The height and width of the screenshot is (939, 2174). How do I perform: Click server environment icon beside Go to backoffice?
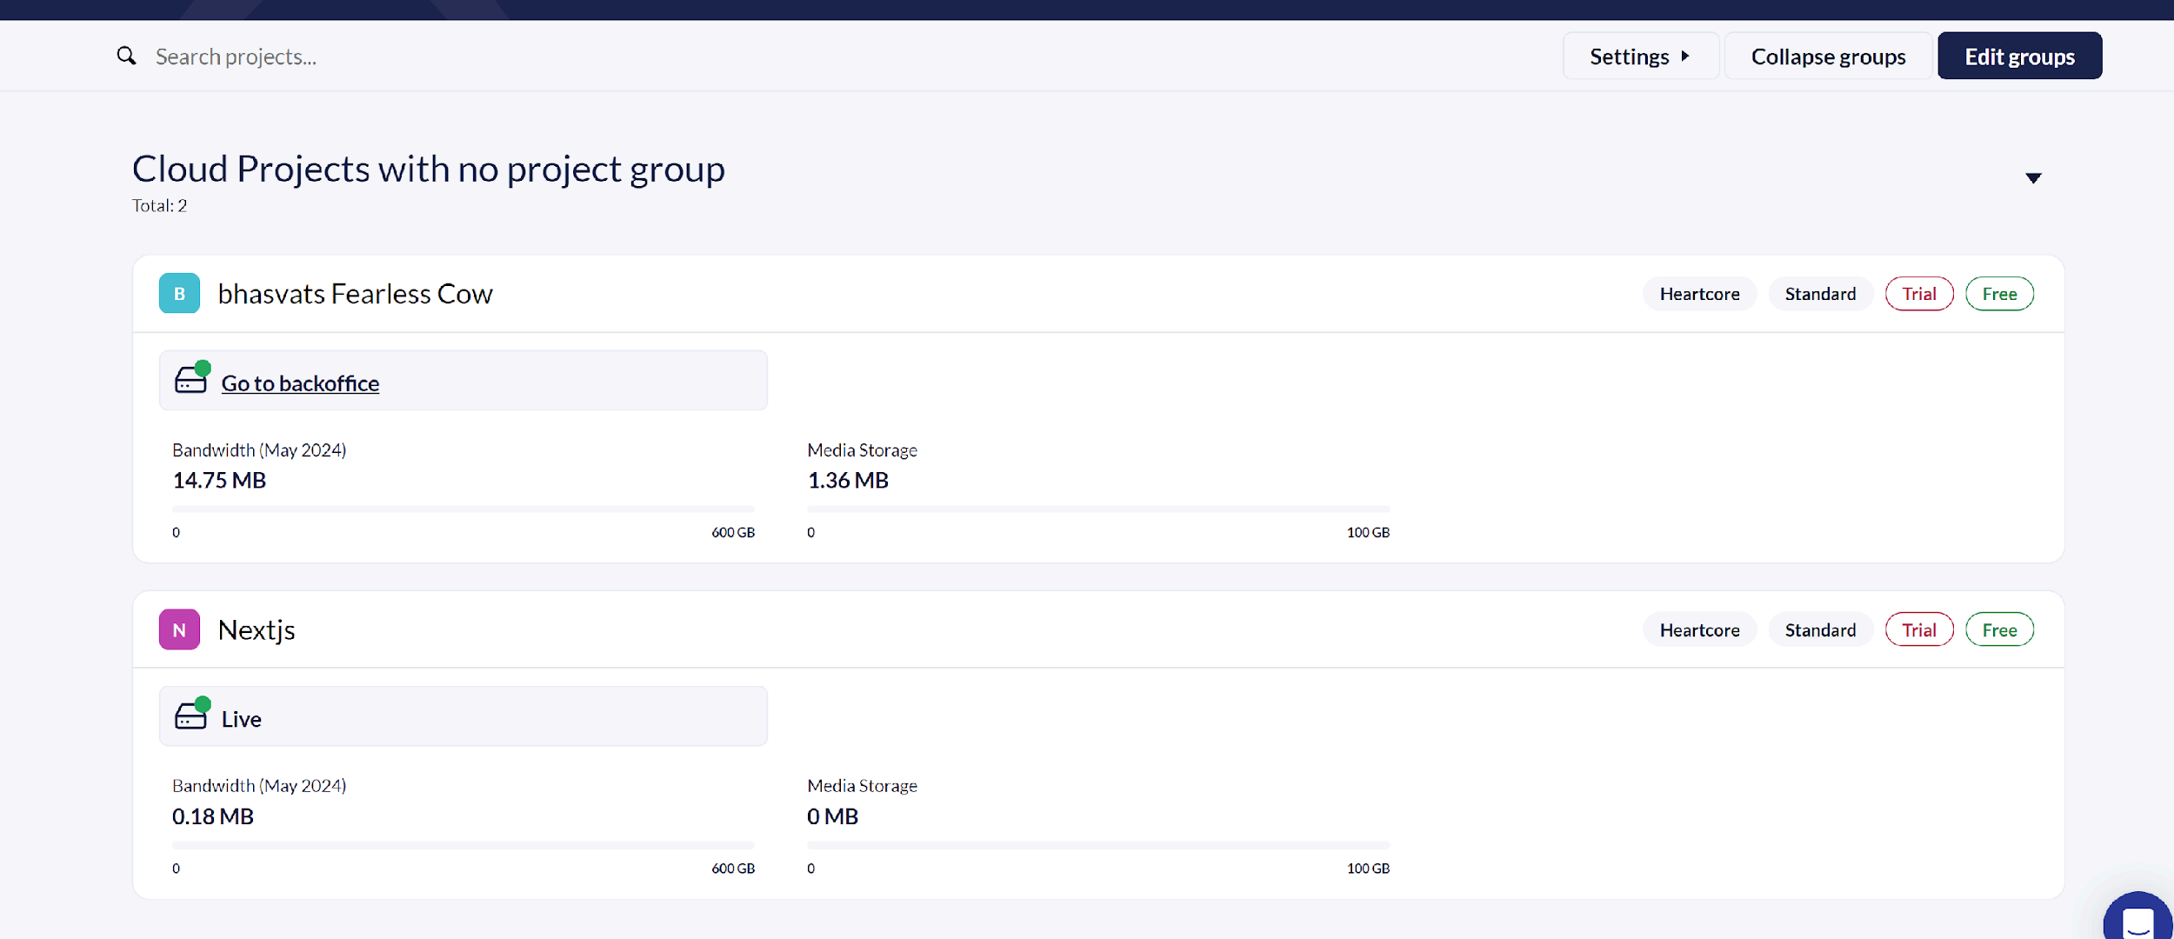coord(190,380)
